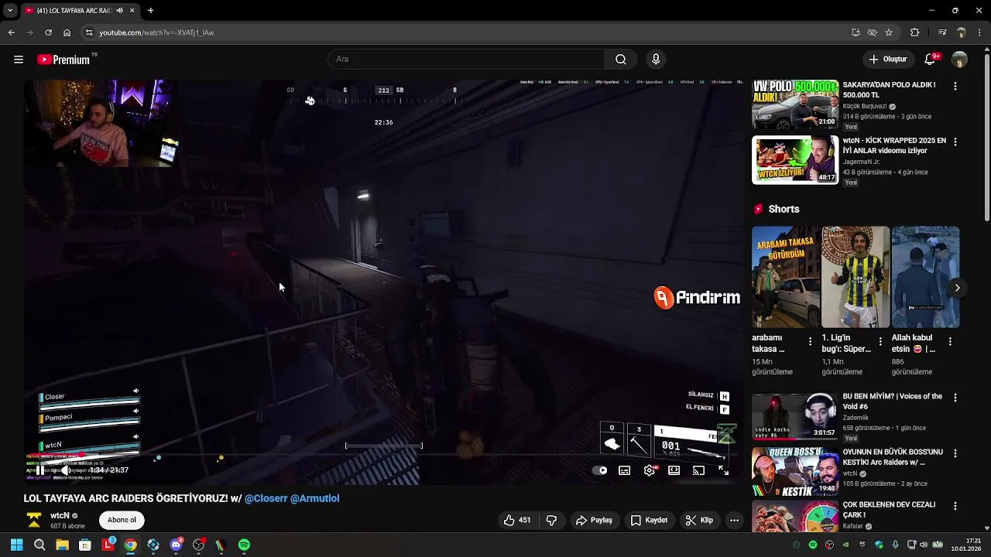The width and height of the screenshot is (991, 557).
Task: Open Chrome three-dot menu
Action: click(x=980, y=32)
